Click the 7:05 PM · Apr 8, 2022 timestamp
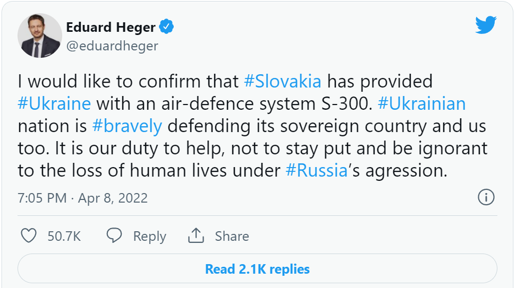This screenshot has height=288, width=516. (x=82, y=198)
